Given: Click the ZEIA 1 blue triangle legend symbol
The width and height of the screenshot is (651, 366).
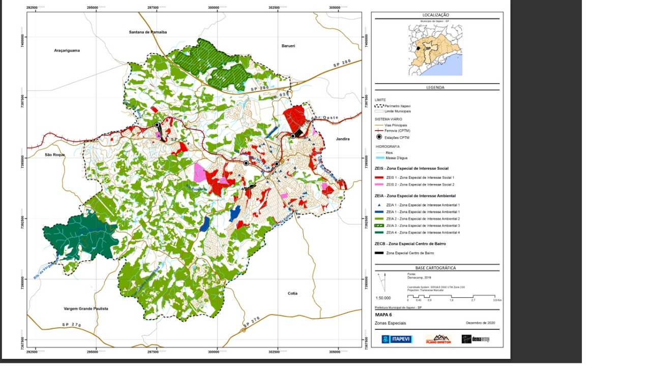Looking at the screenshot, I should coord(379,205).
